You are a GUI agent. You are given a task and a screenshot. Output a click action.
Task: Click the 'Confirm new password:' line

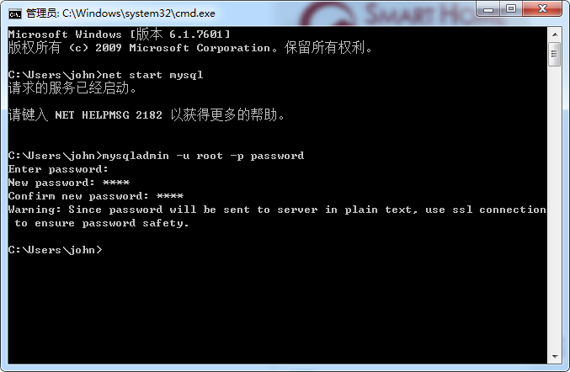pos(96,196)
